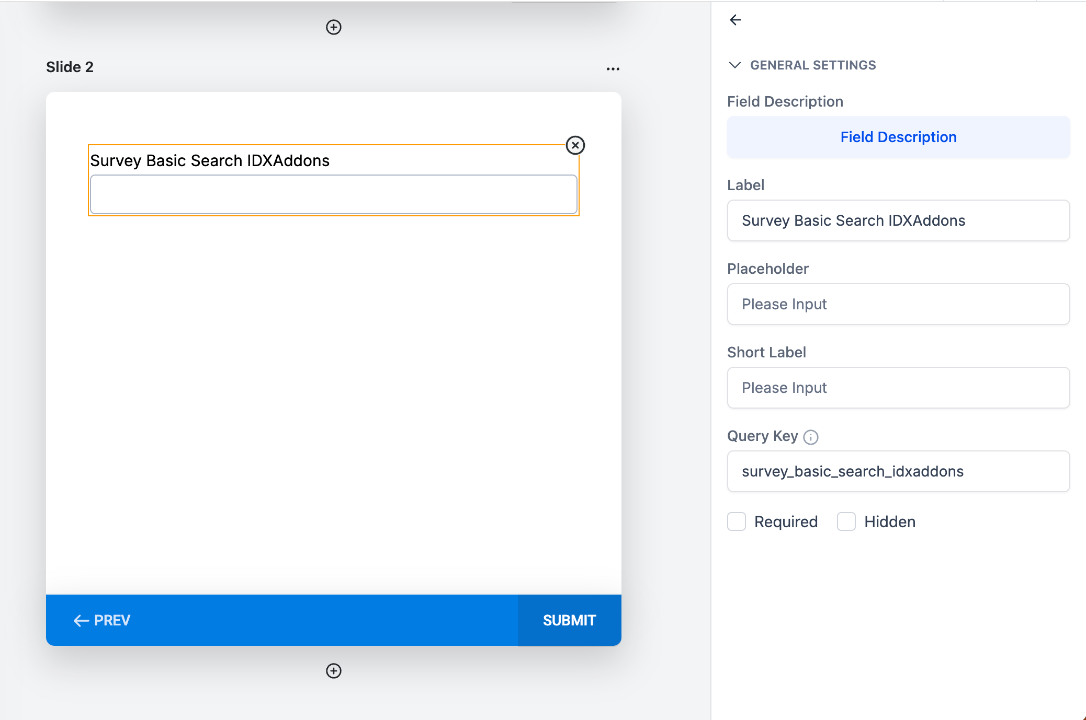
Task: Click the left arrow icon beside PREV
Action: pyautogui.click(x=81, y=621)
